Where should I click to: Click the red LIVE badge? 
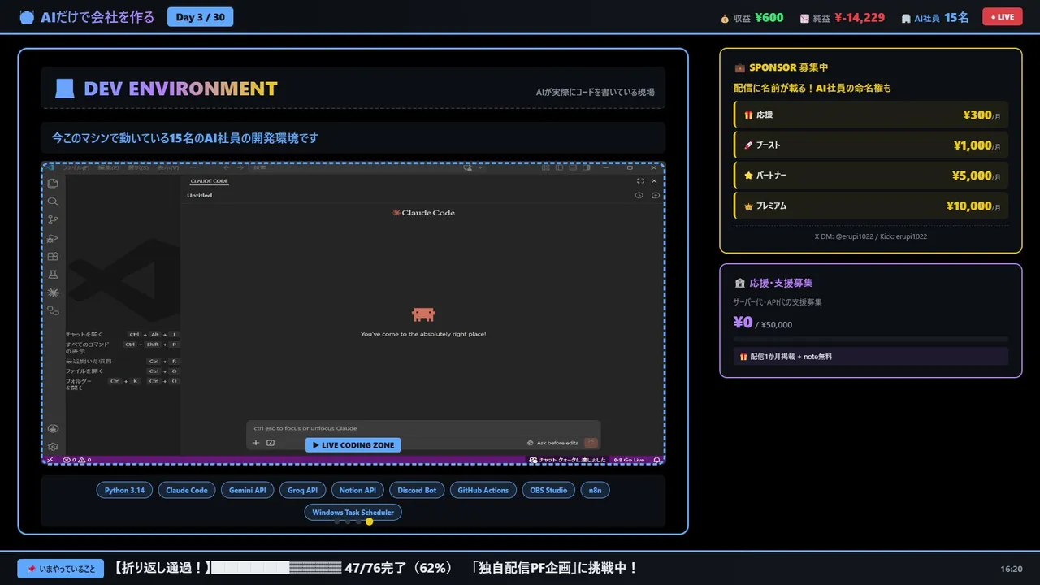[x=1003, y=16]
